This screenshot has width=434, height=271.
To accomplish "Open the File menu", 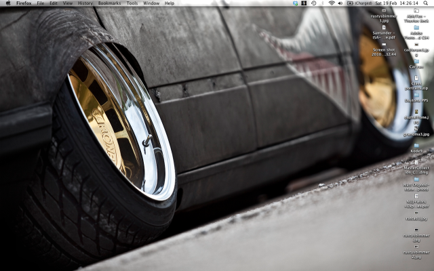I will point(41,3).
